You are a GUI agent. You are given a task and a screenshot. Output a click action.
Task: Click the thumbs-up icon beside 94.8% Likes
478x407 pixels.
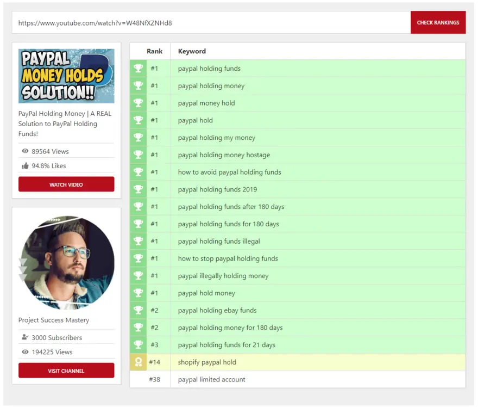coord(25,166)
